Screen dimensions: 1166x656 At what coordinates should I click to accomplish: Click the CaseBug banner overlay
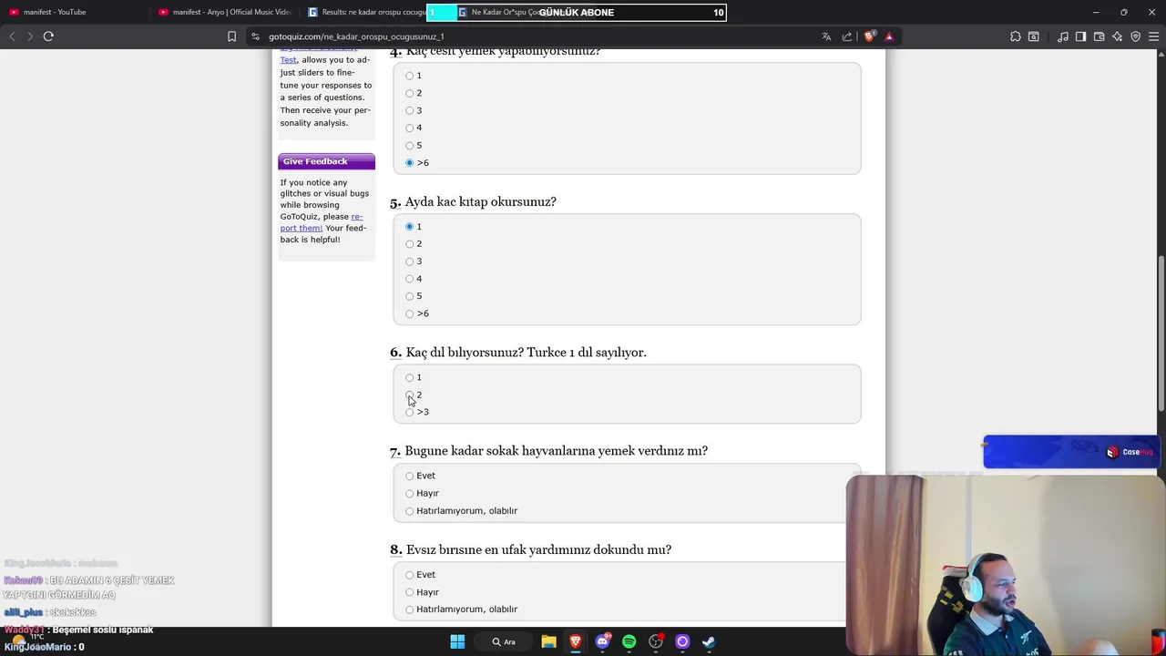click(1071, 452)
